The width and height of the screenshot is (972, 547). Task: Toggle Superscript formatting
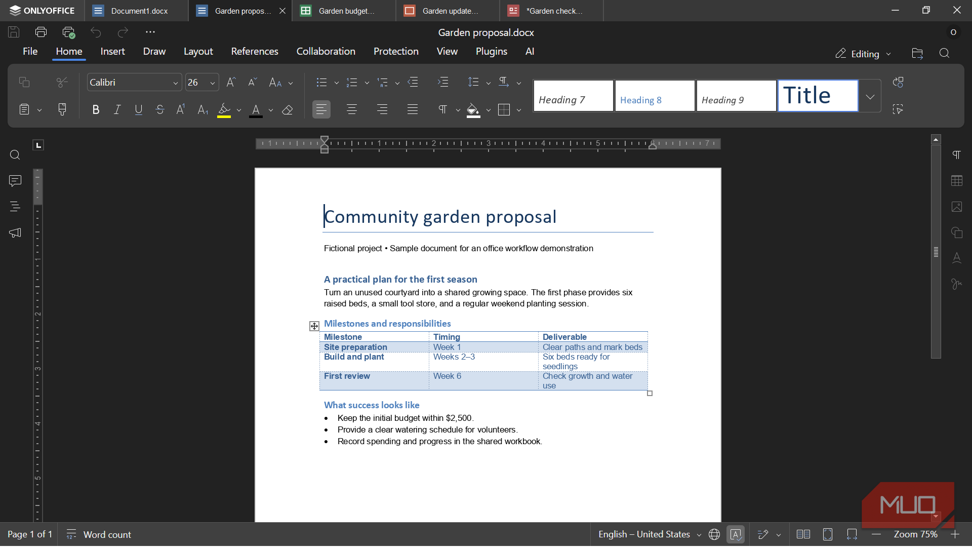point(181,109)
